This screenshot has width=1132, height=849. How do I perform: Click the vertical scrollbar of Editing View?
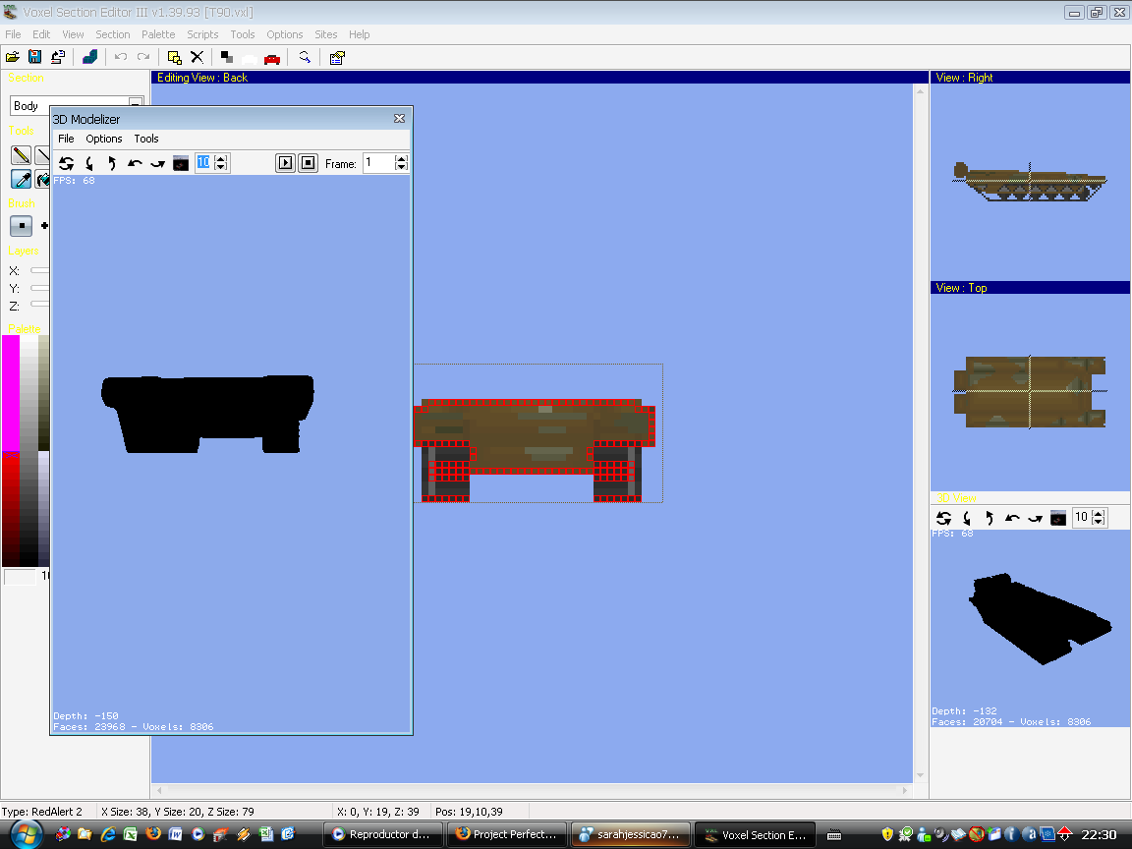click(920, 433)
